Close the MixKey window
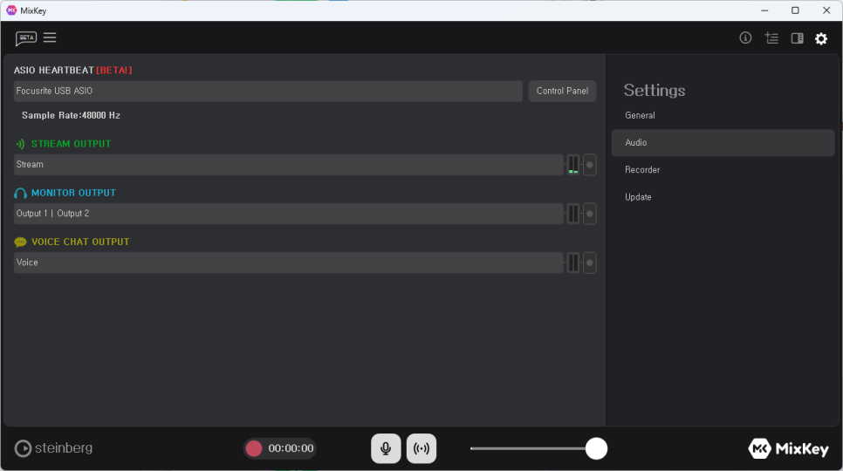The width and height of the screenshot is (843, 471). click(826, 10)
